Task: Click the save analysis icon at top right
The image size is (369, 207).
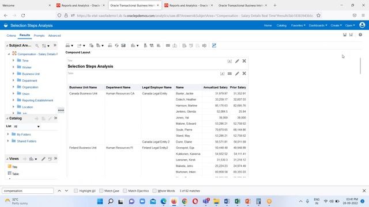Action: 345,34
